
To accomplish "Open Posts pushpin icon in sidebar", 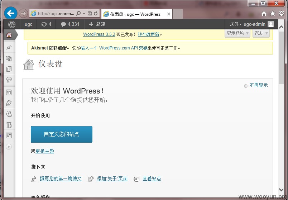I will (x=9, y=47).
